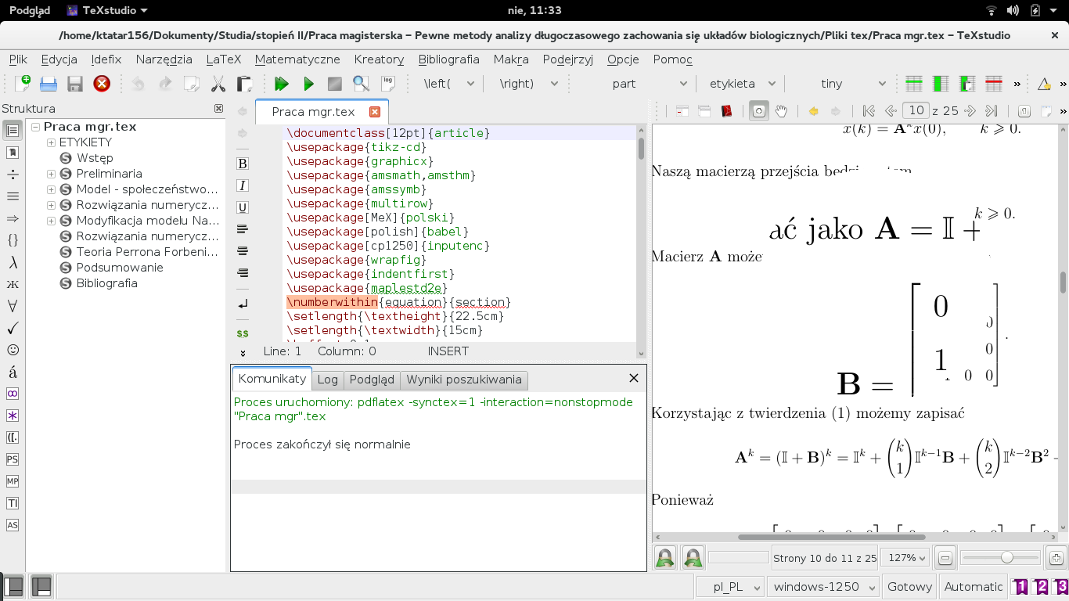
Task: Open the 127% zoom level dropdown
Action: pos(905,558)
